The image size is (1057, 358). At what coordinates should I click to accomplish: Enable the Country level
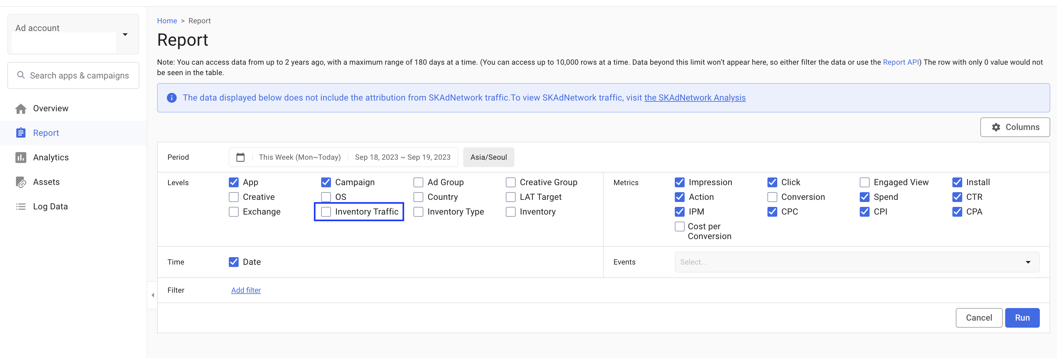418,197
